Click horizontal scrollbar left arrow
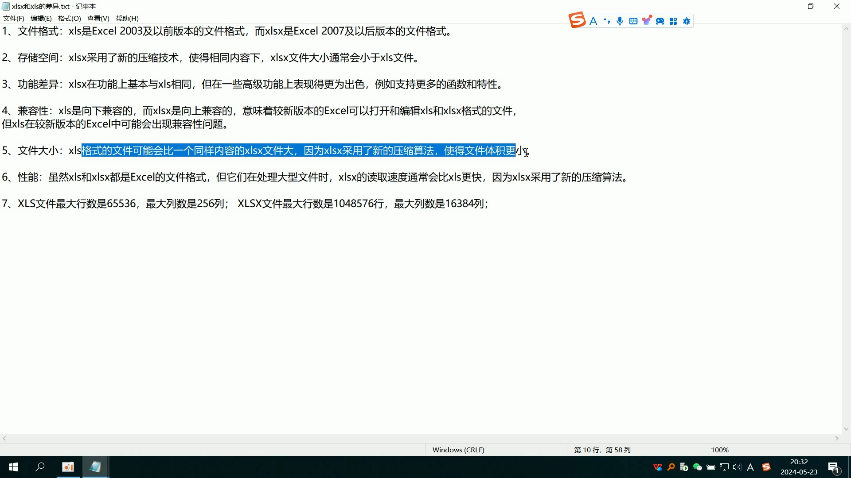 point(4,439)
